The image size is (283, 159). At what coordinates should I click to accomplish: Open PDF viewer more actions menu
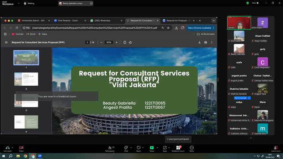pos(212,42)
